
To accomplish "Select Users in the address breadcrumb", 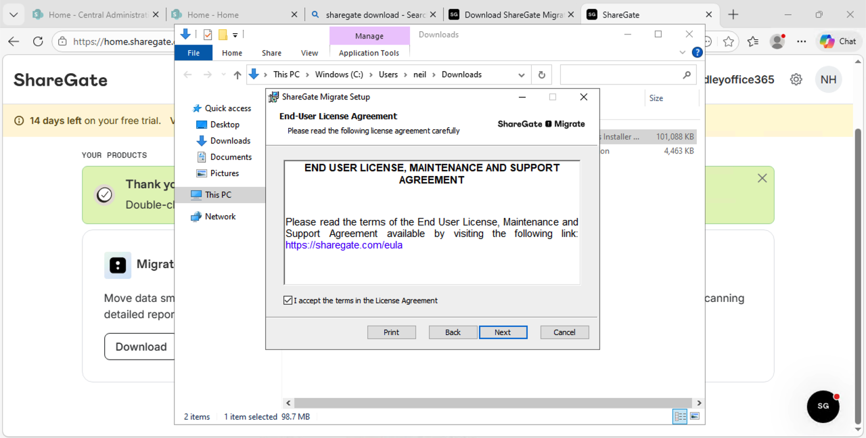I will [388, 74].
